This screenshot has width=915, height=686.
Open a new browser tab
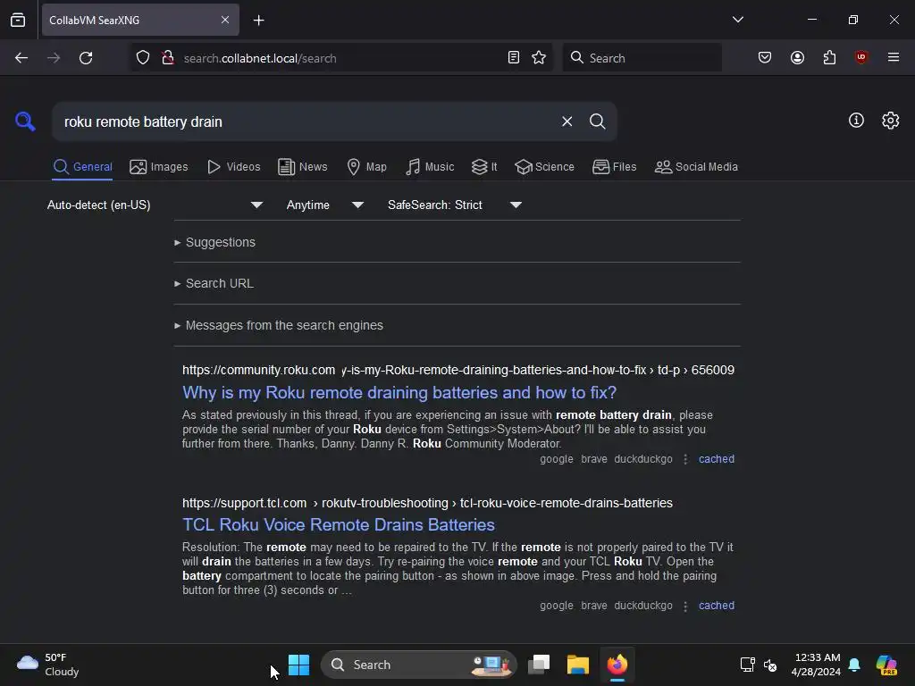pos(258,21)
